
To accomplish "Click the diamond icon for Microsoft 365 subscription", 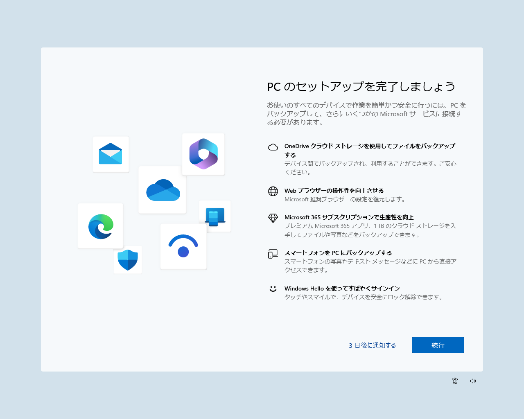I will click(273, 218).
